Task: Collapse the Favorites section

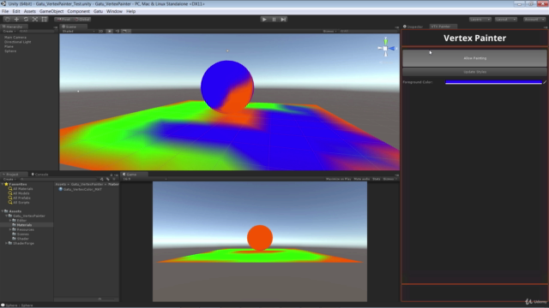Action: (x=3, y=184)
